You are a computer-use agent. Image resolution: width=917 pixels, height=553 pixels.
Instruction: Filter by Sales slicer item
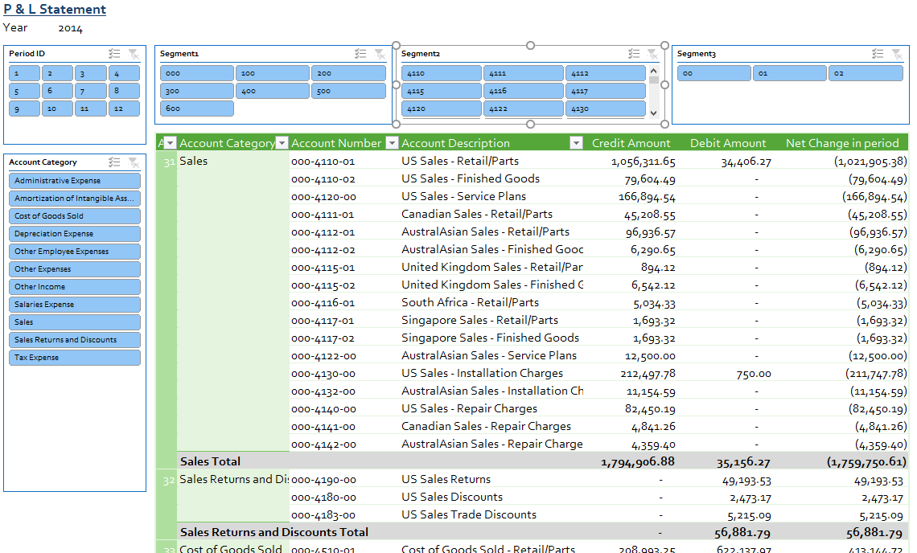point(75,322)
